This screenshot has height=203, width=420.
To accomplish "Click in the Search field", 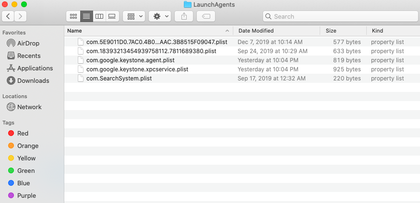I will 341,16.
